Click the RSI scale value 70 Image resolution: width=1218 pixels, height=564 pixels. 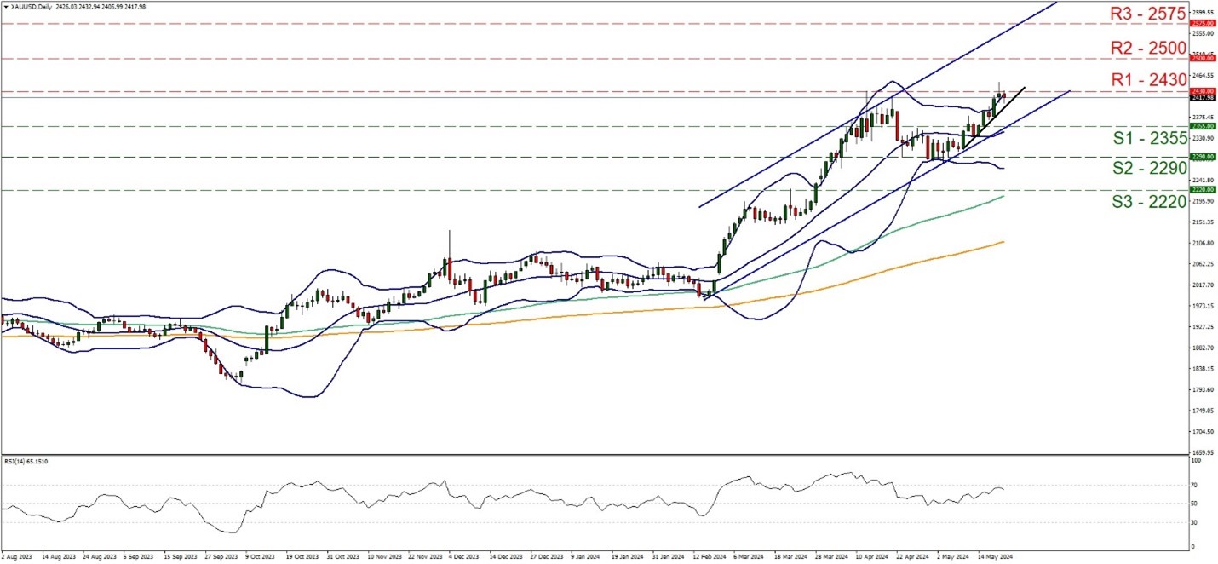[x=1195, y=485]
